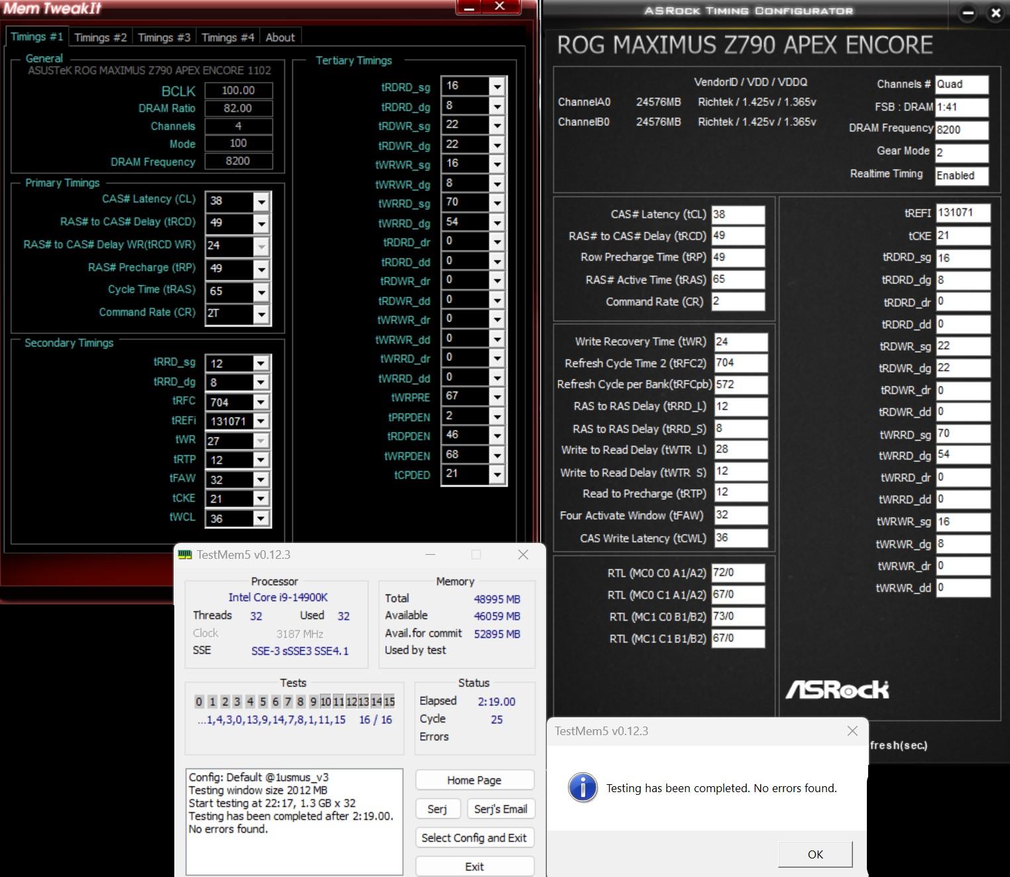Image resolution: width=1010 pixels, height=877 pixels.
Task: Click Intel Core i9-14900K processor text
Action: click(x=278, y=597)
